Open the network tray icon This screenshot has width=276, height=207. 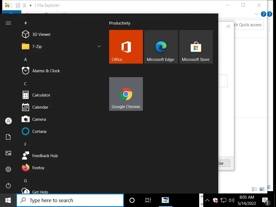point(223,200)
